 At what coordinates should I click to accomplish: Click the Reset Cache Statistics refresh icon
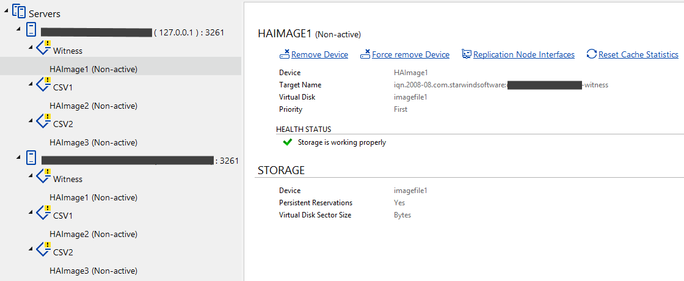[x=592, y=54]
